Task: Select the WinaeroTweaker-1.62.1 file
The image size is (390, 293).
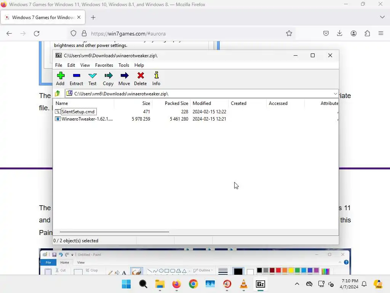Action: [x=87, y=119]
